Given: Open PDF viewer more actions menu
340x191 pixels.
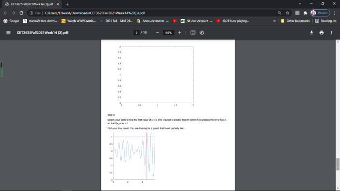Looking at the screenshot, I should pyautogui.click(x=331, y=33).
